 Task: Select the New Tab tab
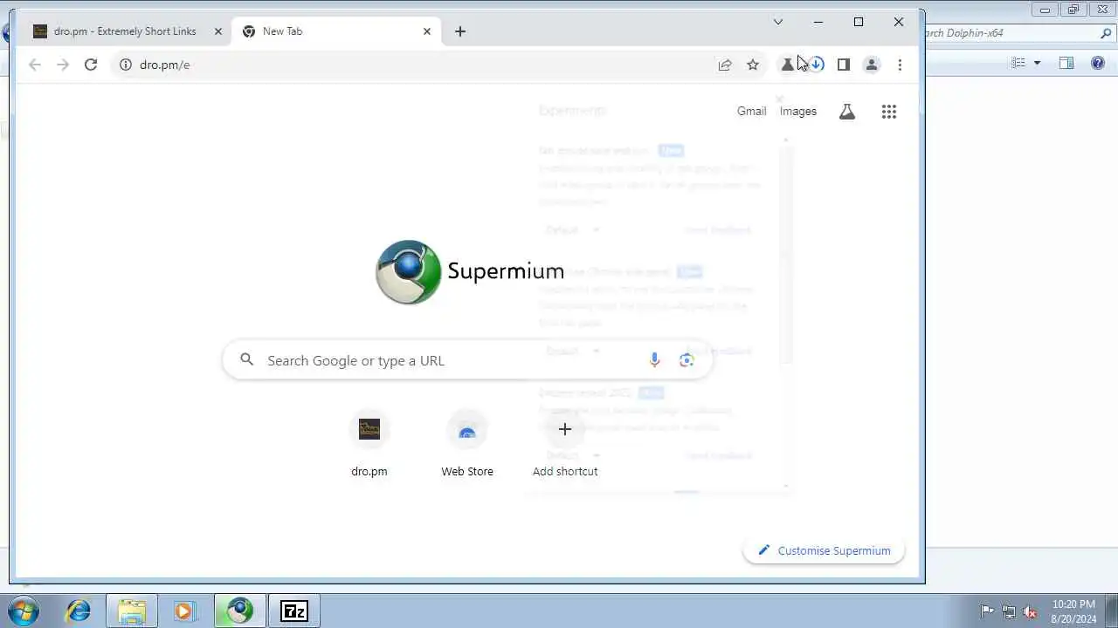[337, 31]
